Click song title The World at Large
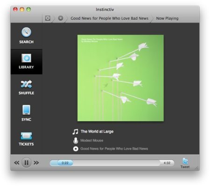The height and width of the screenshot is (186, 210). pos(97,132)
